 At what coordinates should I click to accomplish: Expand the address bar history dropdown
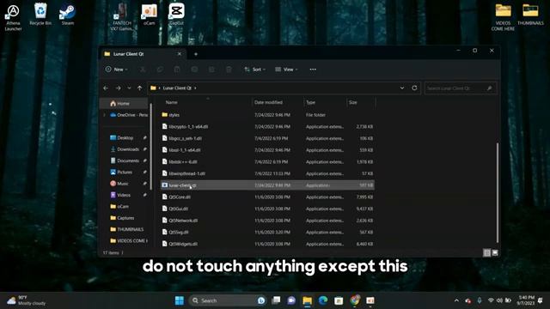(x=402, y=88)
